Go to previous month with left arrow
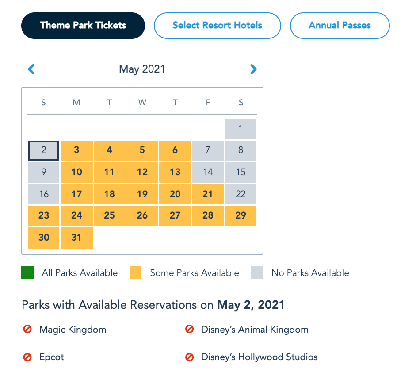Image resolution: width=420 pixels, height=376 pixels. point(31,69)
